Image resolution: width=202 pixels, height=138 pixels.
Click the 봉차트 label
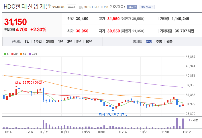(x=137, y=42)
